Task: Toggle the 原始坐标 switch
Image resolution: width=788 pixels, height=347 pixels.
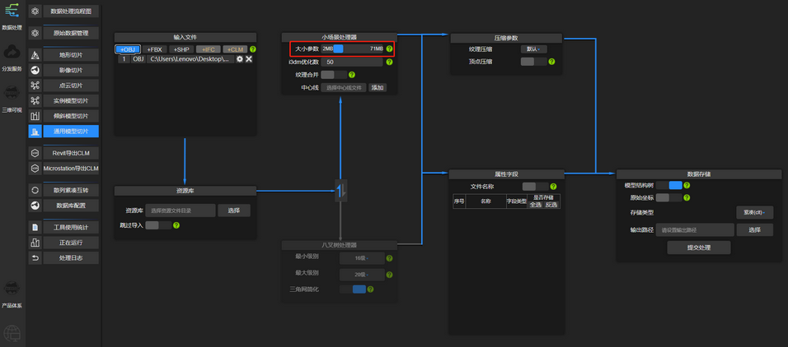Action: pyautogui.click(x=669, y=197)
